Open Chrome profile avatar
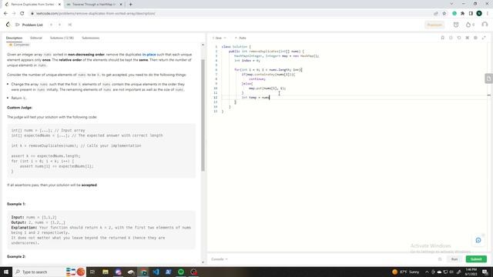Viewport: 493px width, 277px height. 479,14
